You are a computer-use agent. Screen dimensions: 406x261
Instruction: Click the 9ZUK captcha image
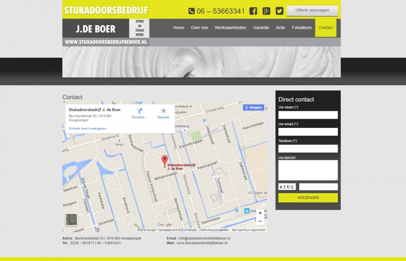pos(287,187)
